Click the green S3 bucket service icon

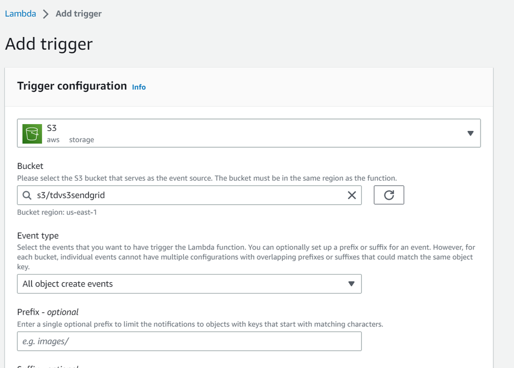pyautogui.click(x=31, y=133)
